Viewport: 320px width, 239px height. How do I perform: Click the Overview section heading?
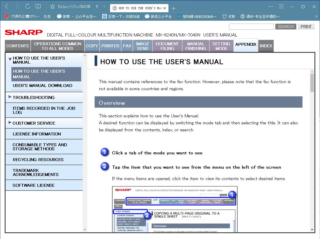198,102
